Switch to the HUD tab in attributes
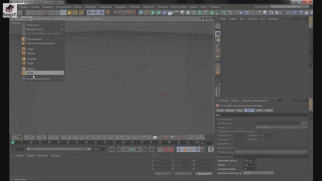This screenshot has width=322, height=181. pyautogui.click(x=259, y=111)
